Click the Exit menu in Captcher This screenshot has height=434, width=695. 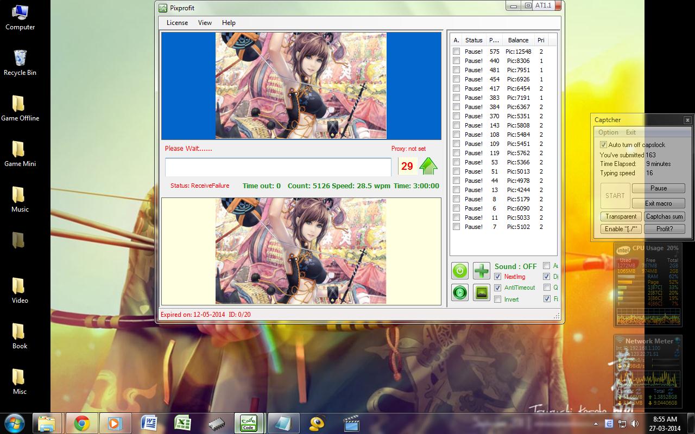[631, 132]
